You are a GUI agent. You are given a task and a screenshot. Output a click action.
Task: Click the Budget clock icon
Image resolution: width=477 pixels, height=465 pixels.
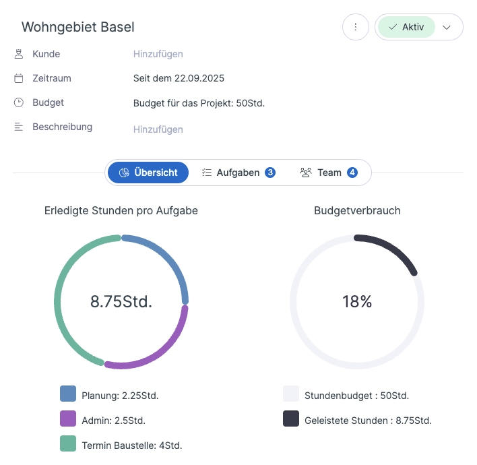click(19, 102)
